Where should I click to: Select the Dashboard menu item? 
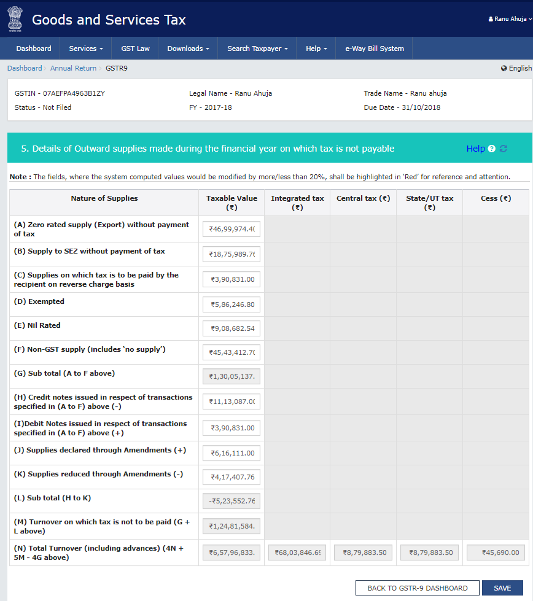click(34, 48)
